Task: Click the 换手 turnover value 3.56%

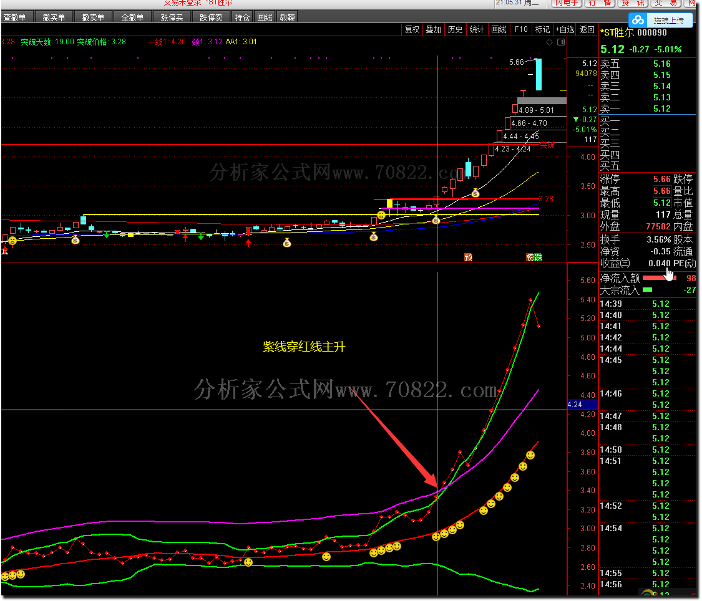Action: pos(658,239)
